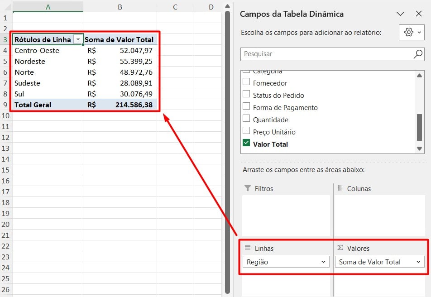
Task: Click the Linhas area icon
Action: 248,248
